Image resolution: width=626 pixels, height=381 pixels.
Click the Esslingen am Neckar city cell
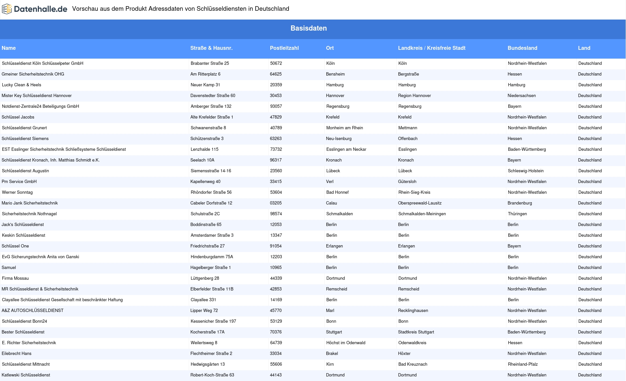point(346,149)
